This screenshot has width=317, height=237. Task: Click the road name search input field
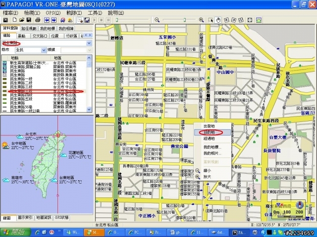(x=44, y=43)
